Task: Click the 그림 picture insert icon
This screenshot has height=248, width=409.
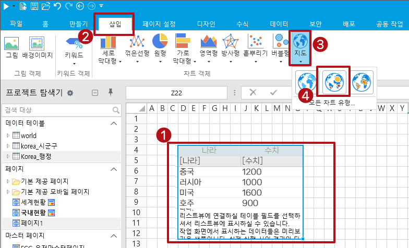Action: 11,46
